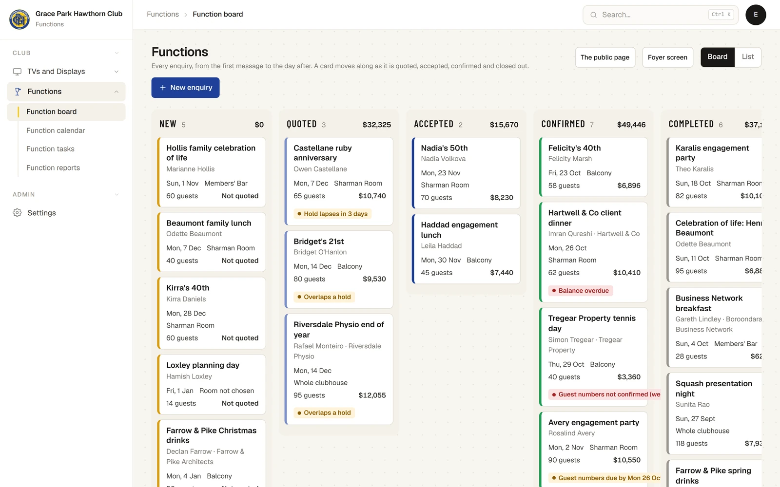Open the Squash presentation night card
Image resolution: width=780 pixels, height=487 pixels.
click(714, 413)
